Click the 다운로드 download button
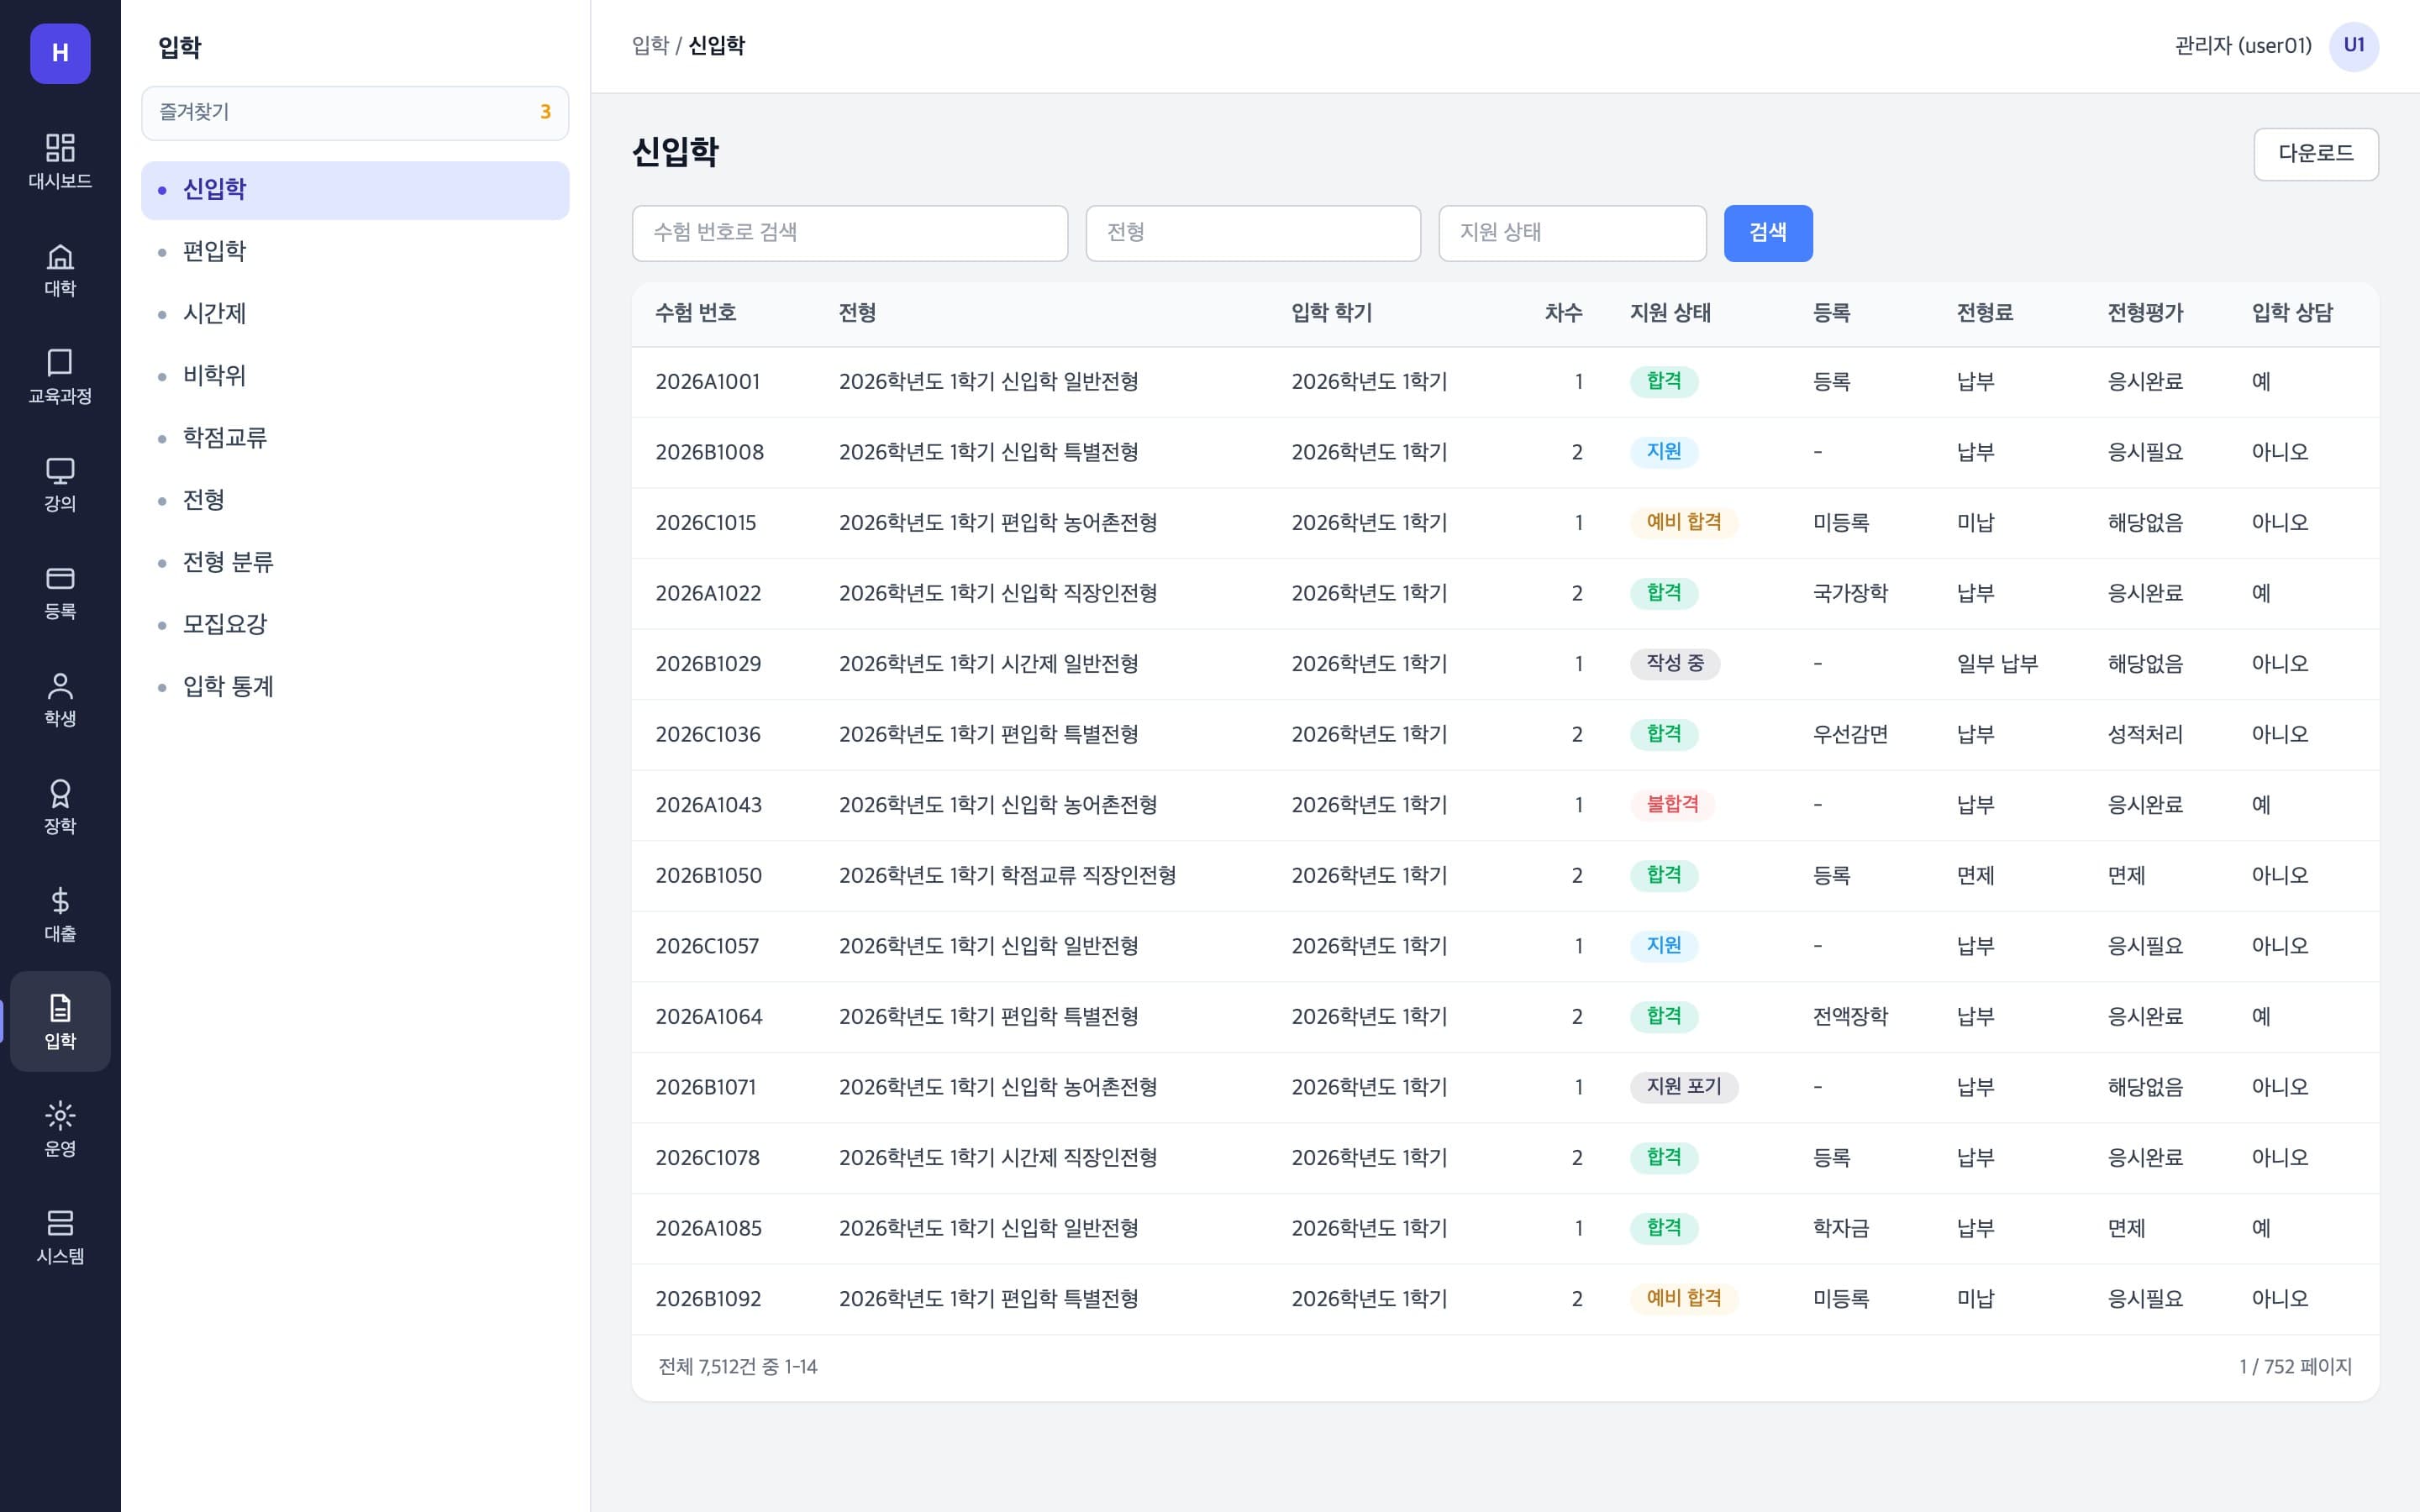 point(2315,154)
